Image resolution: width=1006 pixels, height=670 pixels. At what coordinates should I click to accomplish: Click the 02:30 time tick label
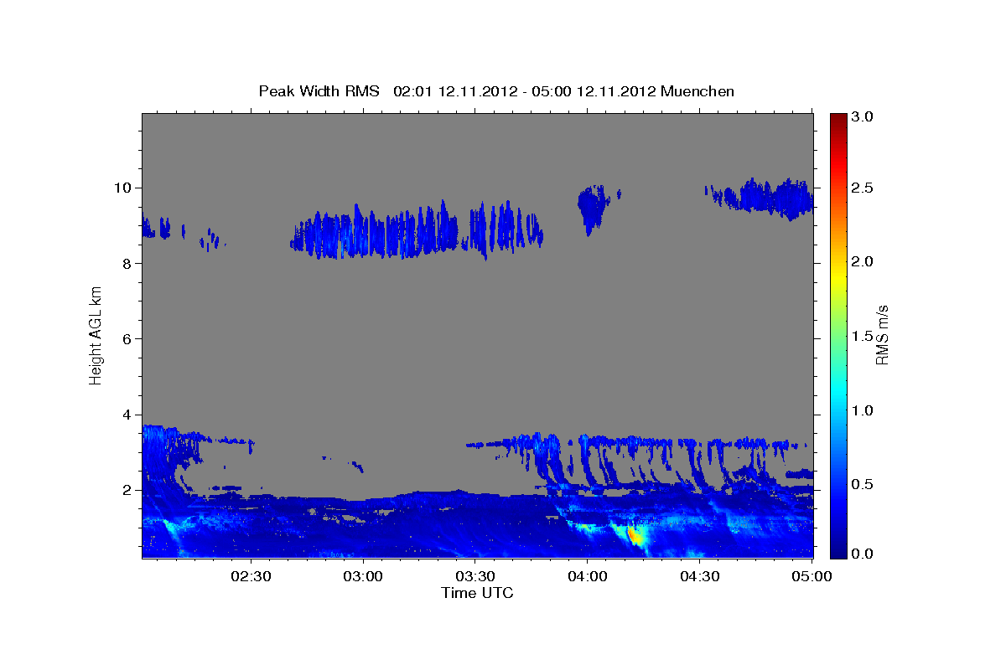point(250,576)
